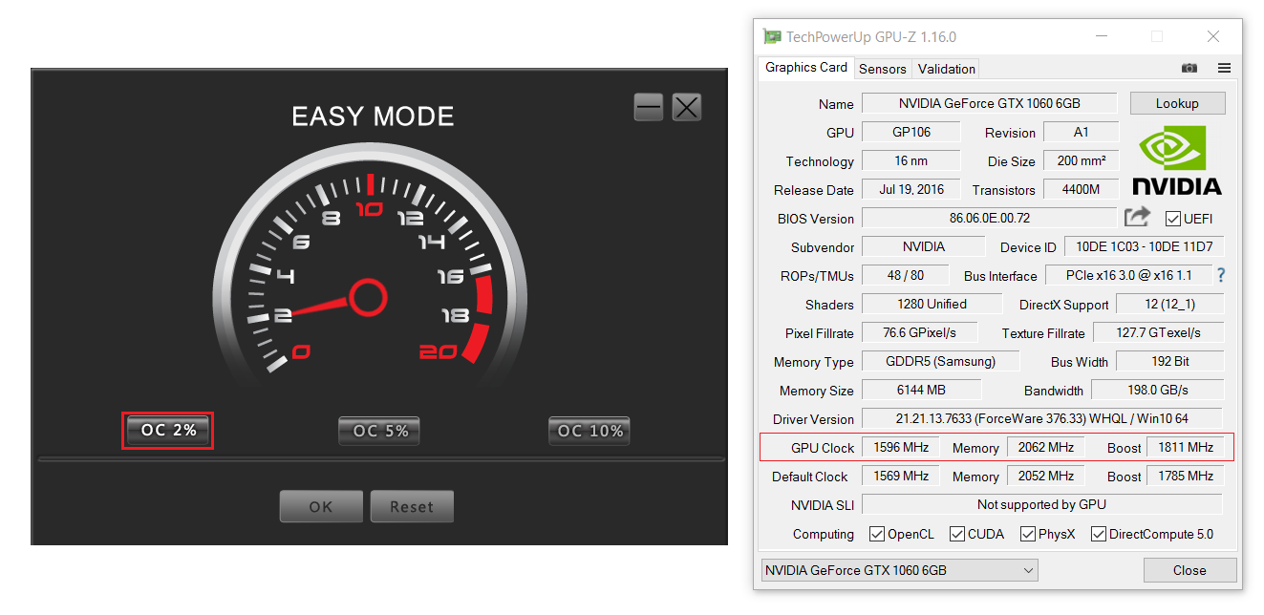Click the NVIDIA SLI Not supported field
Screen dimensions: 1264x615
pyautogui.click(x=1042, y=504)
